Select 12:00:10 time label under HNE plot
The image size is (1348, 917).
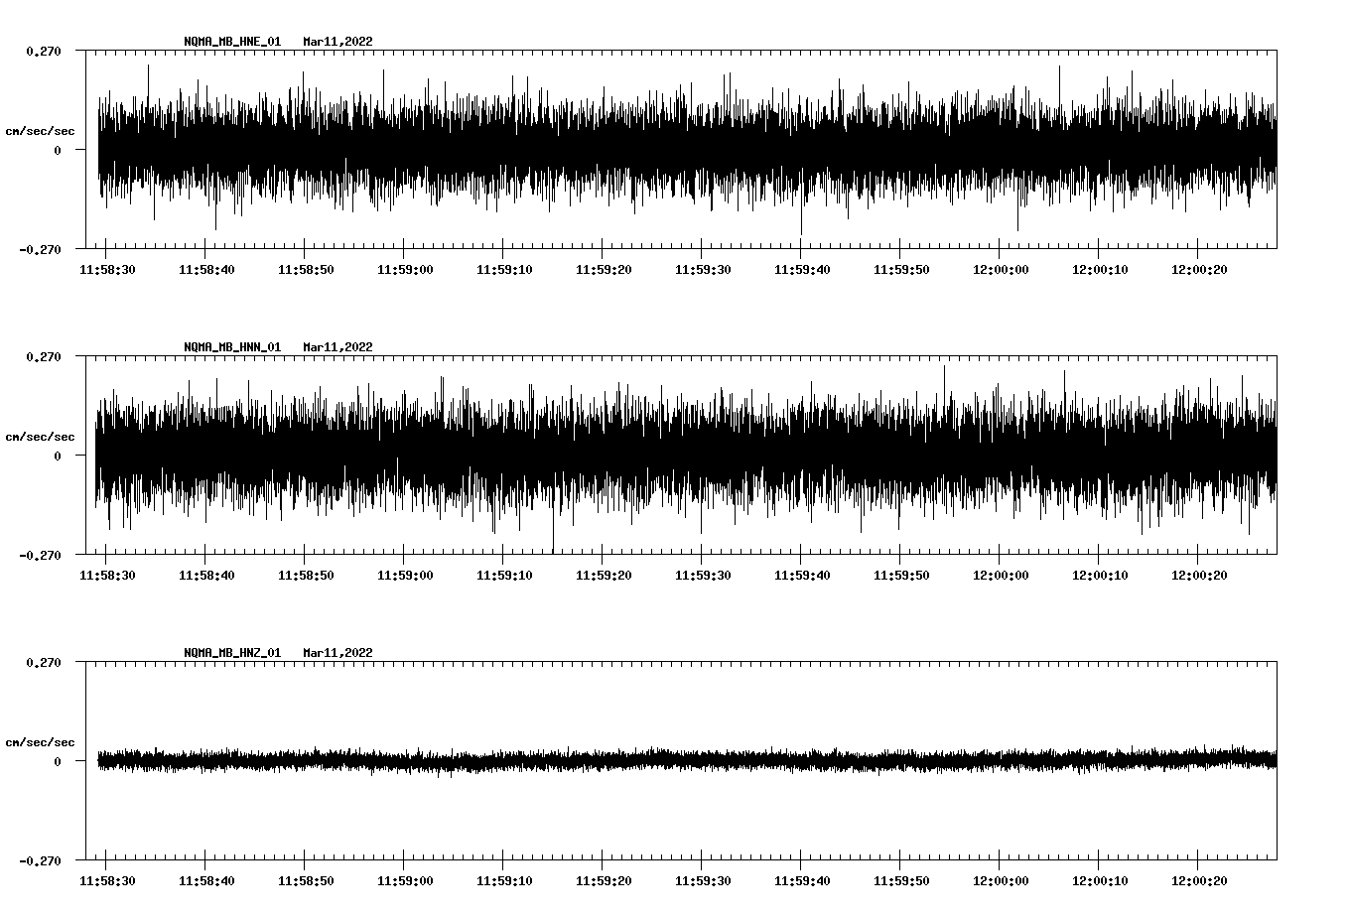(x=1100, y=270)
